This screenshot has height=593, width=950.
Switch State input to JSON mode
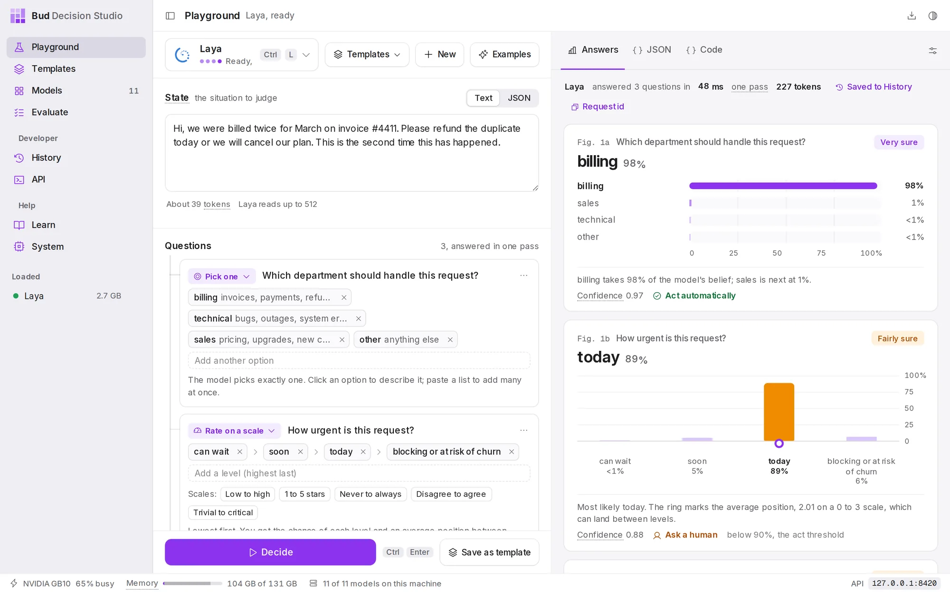click(519, 98)
